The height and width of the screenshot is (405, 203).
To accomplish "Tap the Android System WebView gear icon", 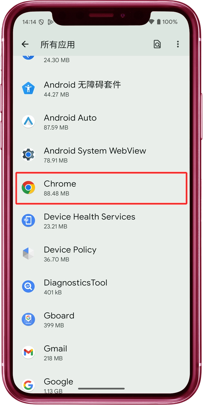I will [29, 154].
